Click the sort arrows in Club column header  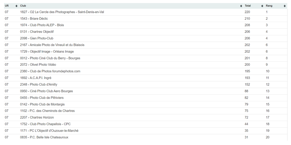pyautogui.click(x=241, y=6)
